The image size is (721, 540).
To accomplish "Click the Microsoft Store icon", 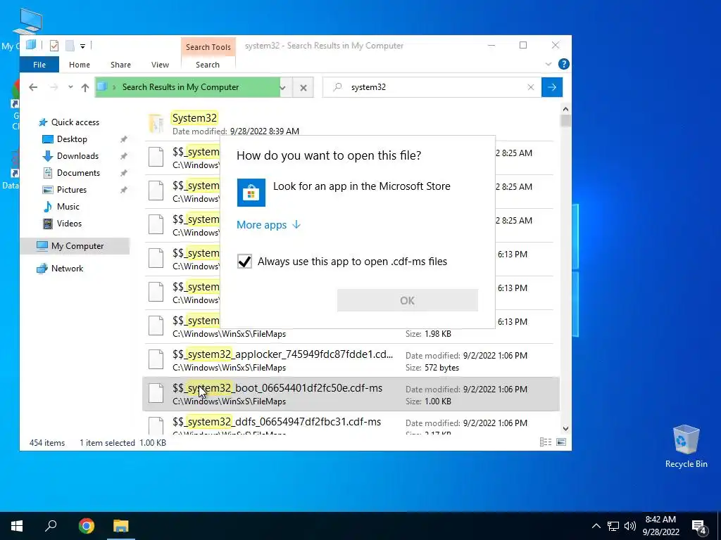I will click(251, 193).
